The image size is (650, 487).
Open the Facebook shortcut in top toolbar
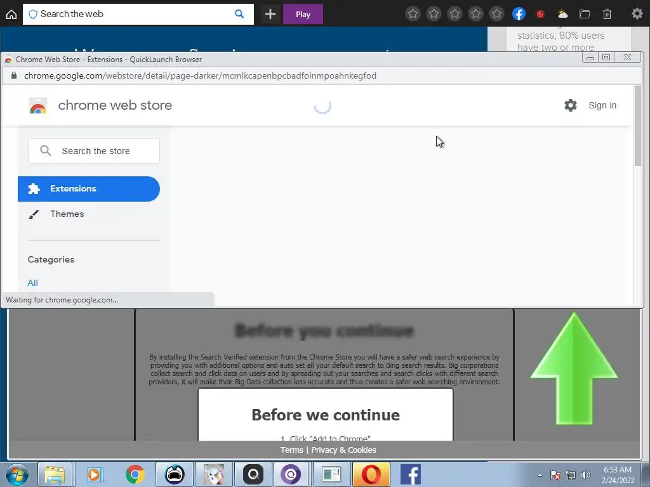point(519,14)
